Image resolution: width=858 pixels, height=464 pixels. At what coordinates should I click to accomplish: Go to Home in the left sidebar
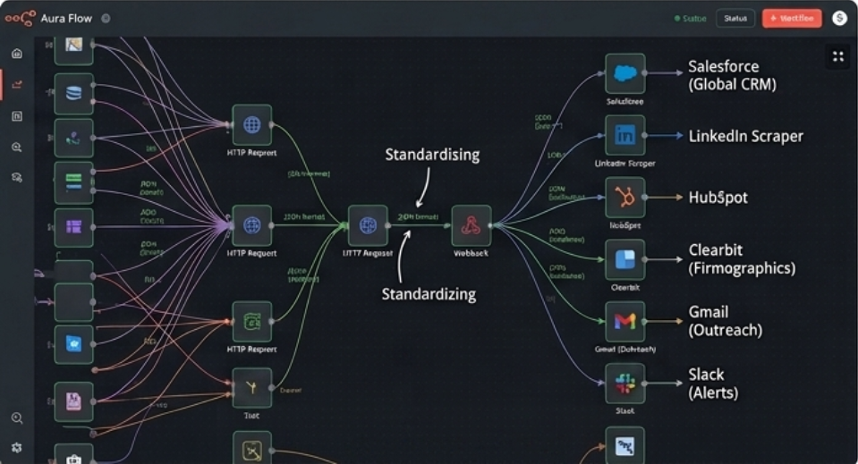pos(17,54)
